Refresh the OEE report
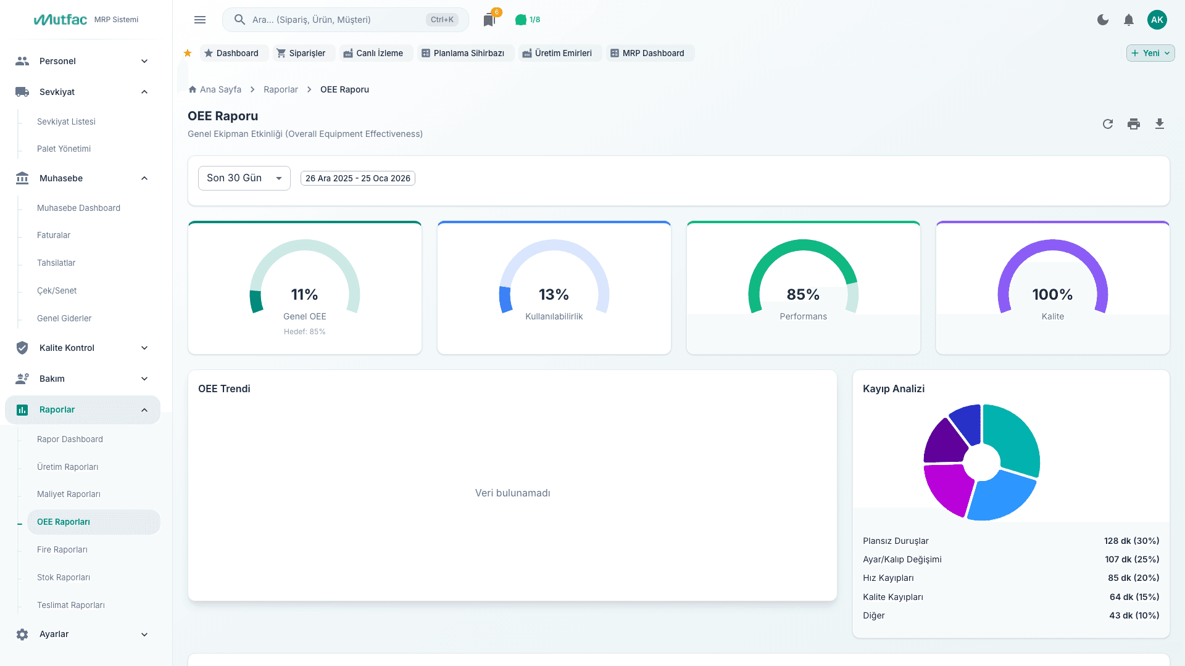This screenshot has width=1185, height=666. (x=1108, y=124)
